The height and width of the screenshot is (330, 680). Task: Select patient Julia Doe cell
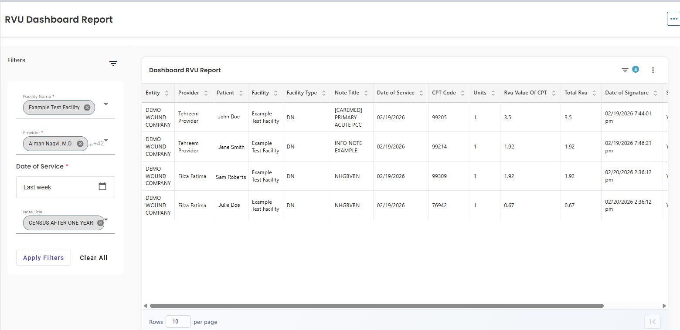point(229,205)
